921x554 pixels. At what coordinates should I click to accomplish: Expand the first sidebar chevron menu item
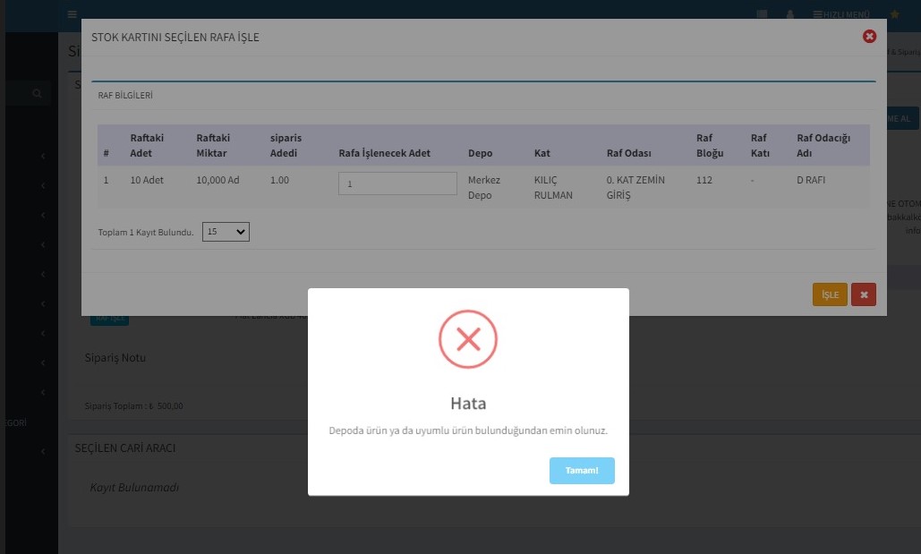click(43, 158)
